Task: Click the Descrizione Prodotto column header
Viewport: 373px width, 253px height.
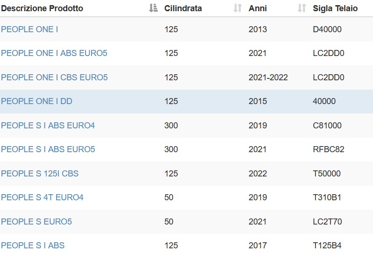Action: pos(42,8)
